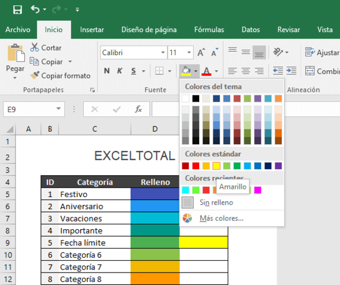Open the Customize Quick Access Toolbar menu
This screenshot has width=340, height=285.
77,9
